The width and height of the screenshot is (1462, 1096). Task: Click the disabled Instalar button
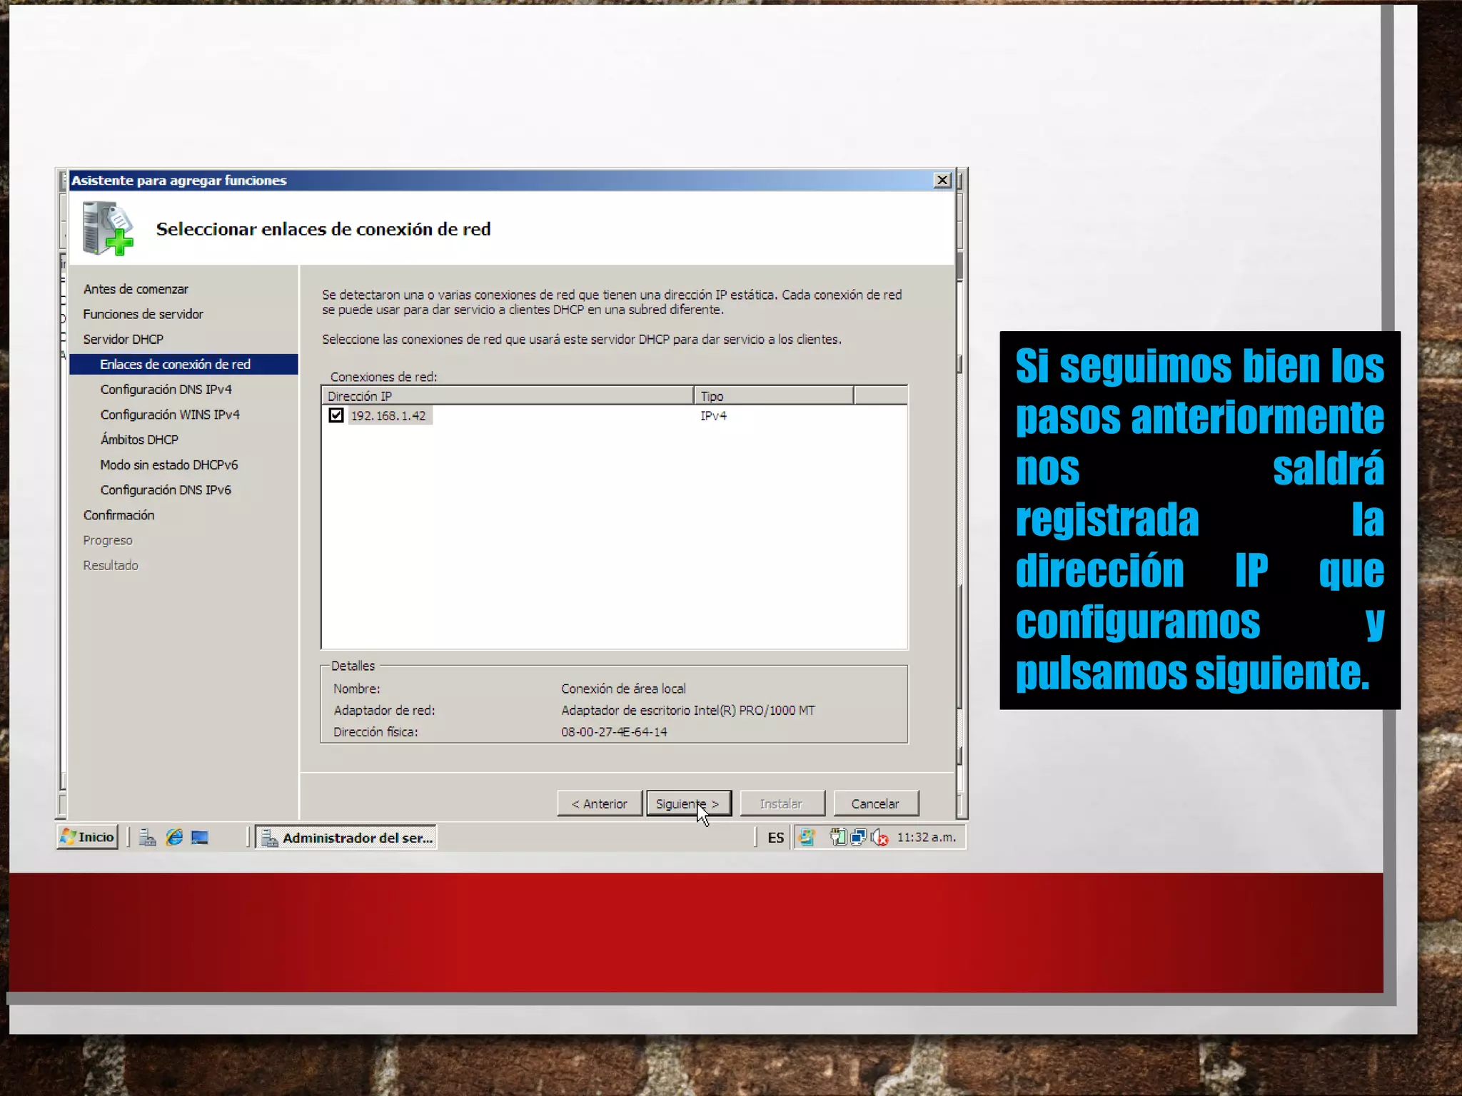(782, 803)
